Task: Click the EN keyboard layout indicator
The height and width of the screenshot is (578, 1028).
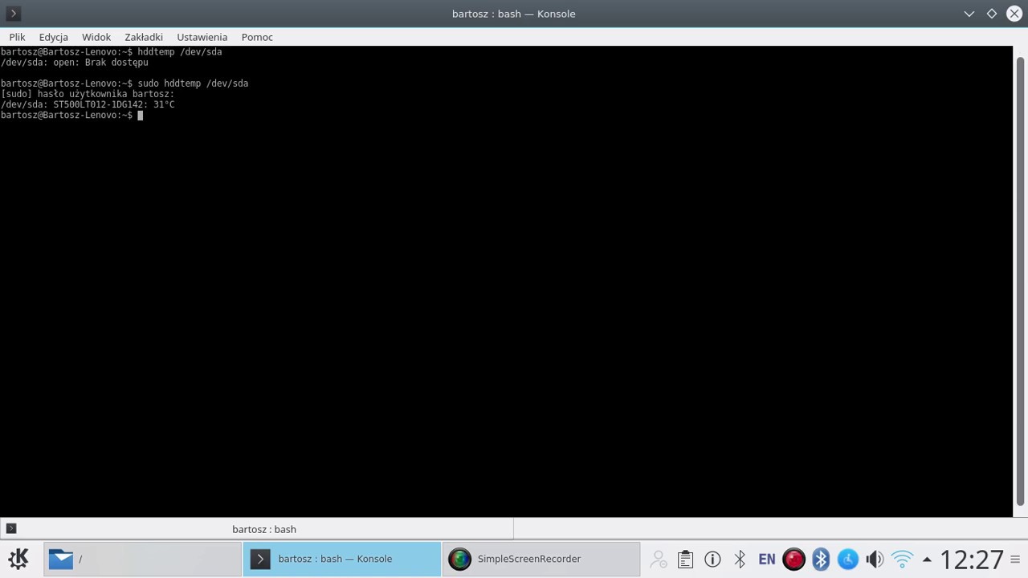Action: 766,559
